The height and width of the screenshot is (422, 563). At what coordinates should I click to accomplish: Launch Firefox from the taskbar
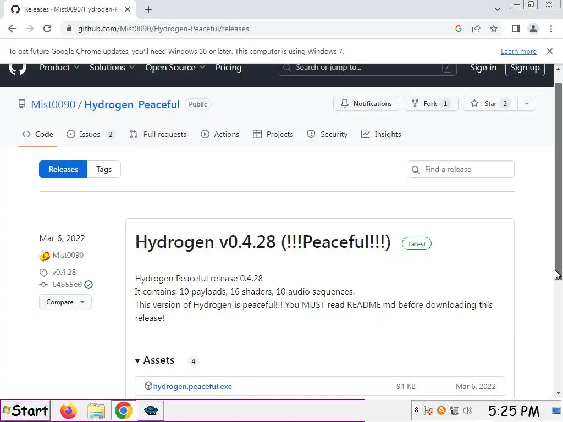coord(68,410)
